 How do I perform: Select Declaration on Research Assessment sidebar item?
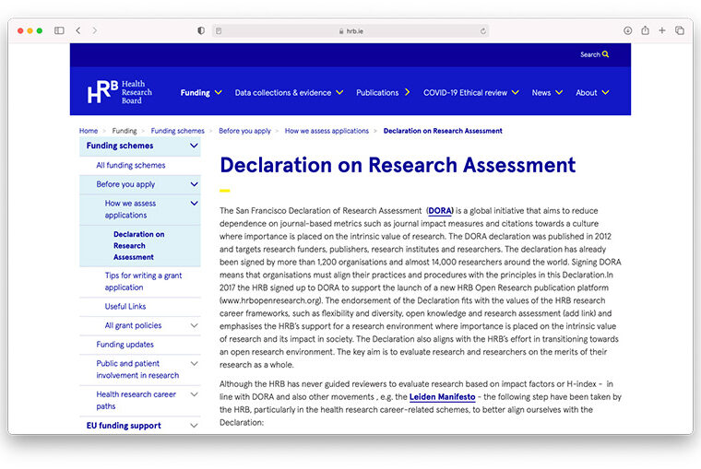tap(139, 246)
